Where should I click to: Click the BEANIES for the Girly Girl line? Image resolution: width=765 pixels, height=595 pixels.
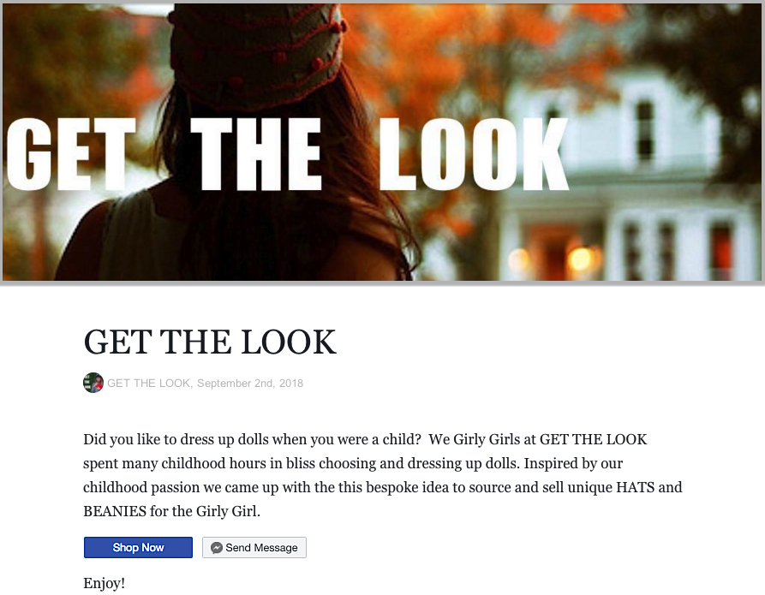pyautogui.click(x=171, y=512)
